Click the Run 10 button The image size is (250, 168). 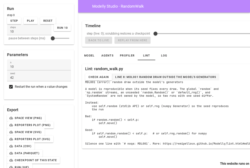(62, 28)
